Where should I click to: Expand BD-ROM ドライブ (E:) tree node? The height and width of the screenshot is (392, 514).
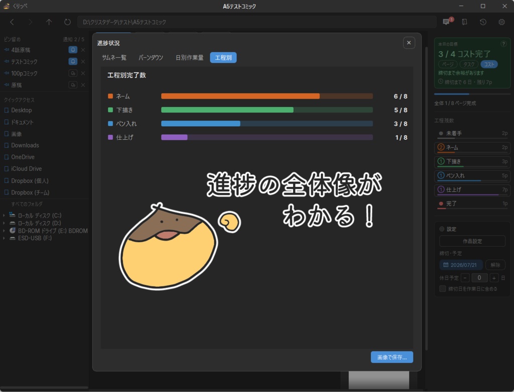[x=4, y=231]
